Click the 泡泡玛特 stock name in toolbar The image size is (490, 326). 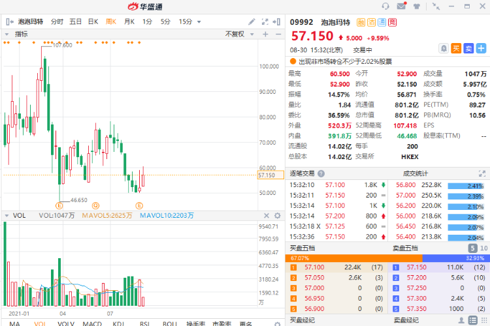[x=31, y=22]
